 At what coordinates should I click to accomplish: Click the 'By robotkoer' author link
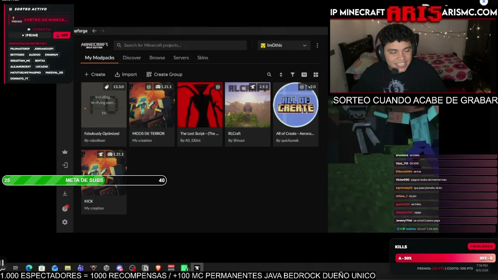tap(95, 140)
